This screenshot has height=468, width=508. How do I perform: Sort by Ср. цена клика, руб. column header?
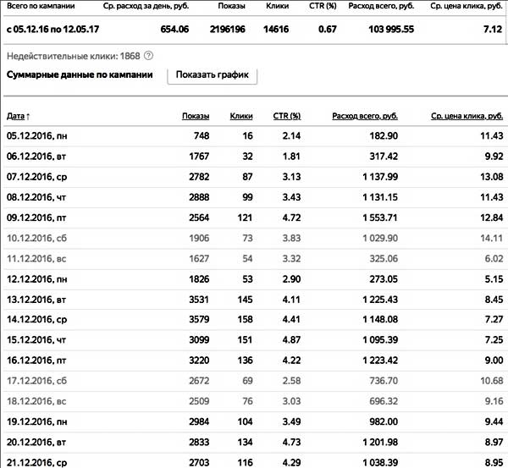[x=467, y=116]
